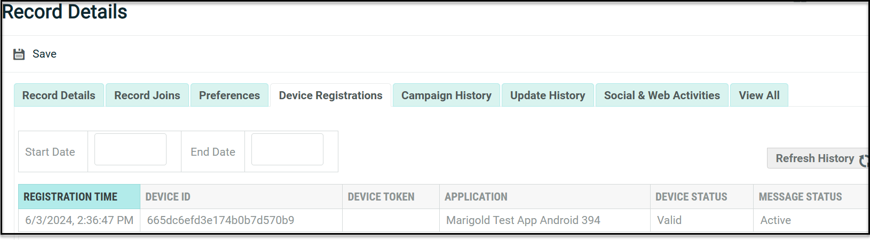Open the Record Details tab

pyautogui.click(x=59, y=95)
